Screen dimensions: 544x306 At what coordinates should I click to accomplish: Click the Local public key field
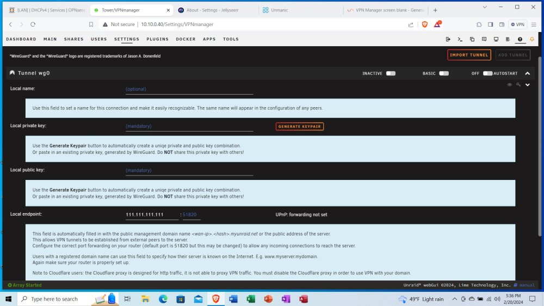(189, 171)
